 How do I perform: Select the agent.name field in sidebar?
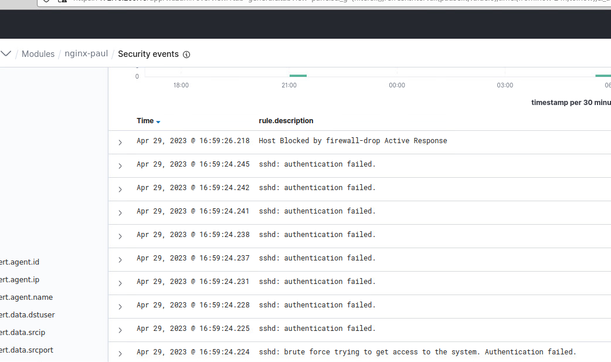(26, 297)
